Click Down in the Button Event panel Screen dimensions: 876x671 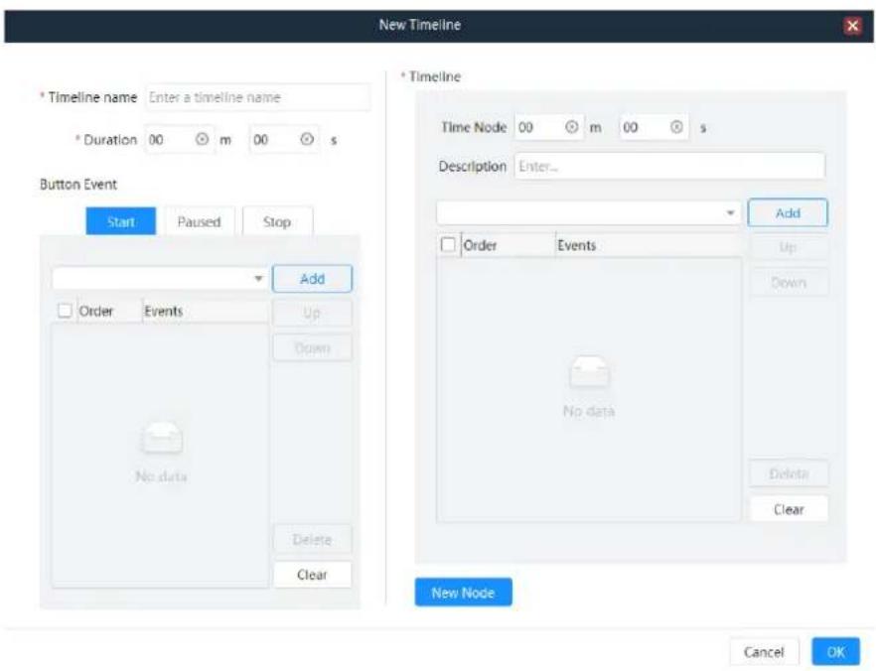312,347
